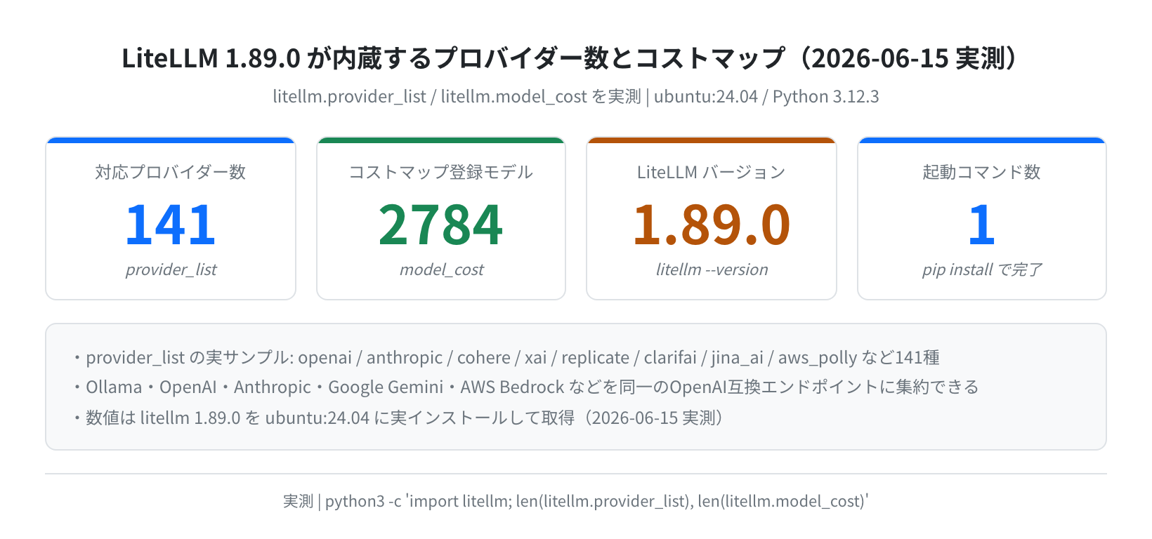Select the LiteLLM バージョン card label

[712, 172]
